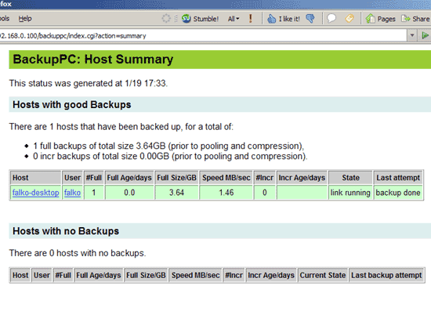431x336 pixels.
Task: Click the 3.64 full size cell
Action: (177, 193)
